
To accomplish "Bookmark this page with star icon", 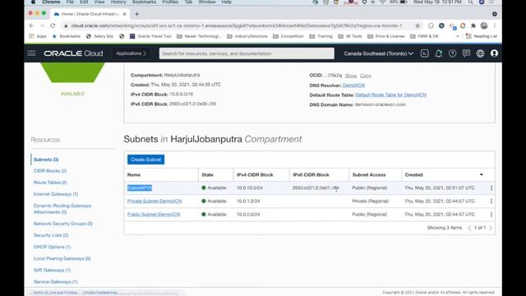I will 418,25.
